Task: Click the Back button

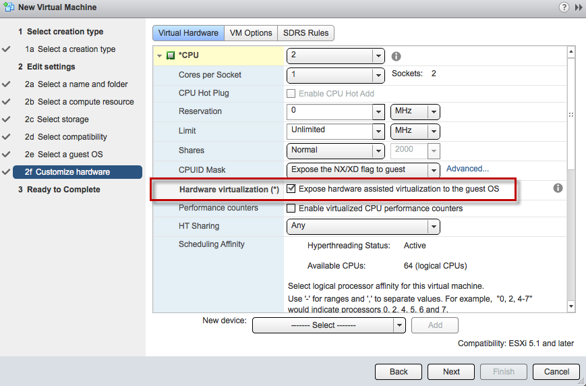Action: 399,372
